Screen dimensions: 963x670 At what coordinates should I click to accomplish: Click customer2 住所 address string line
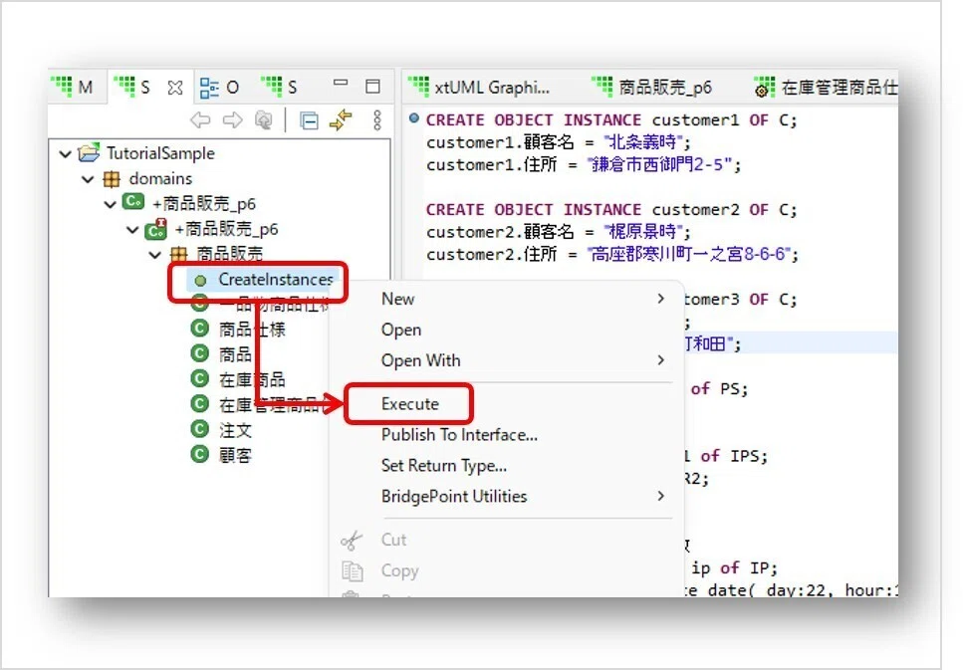pyautogui.click(x=612, y=254)
